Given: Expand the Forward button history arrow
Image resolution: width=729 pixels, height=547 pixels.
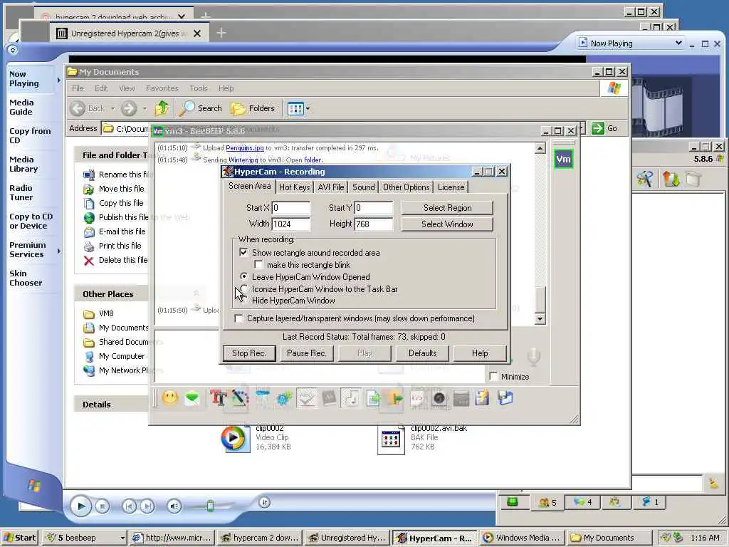Looking at the screenshot, I should [x=145, y=109].
